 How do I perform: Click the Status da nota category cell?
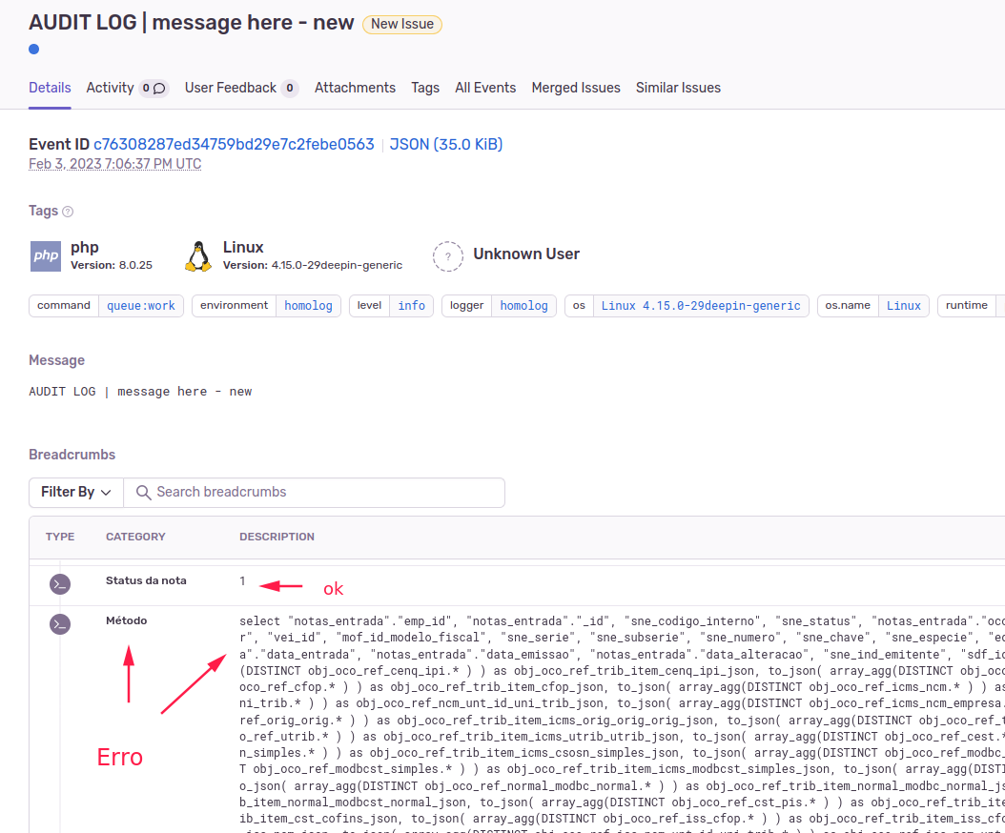coord(146,580)
